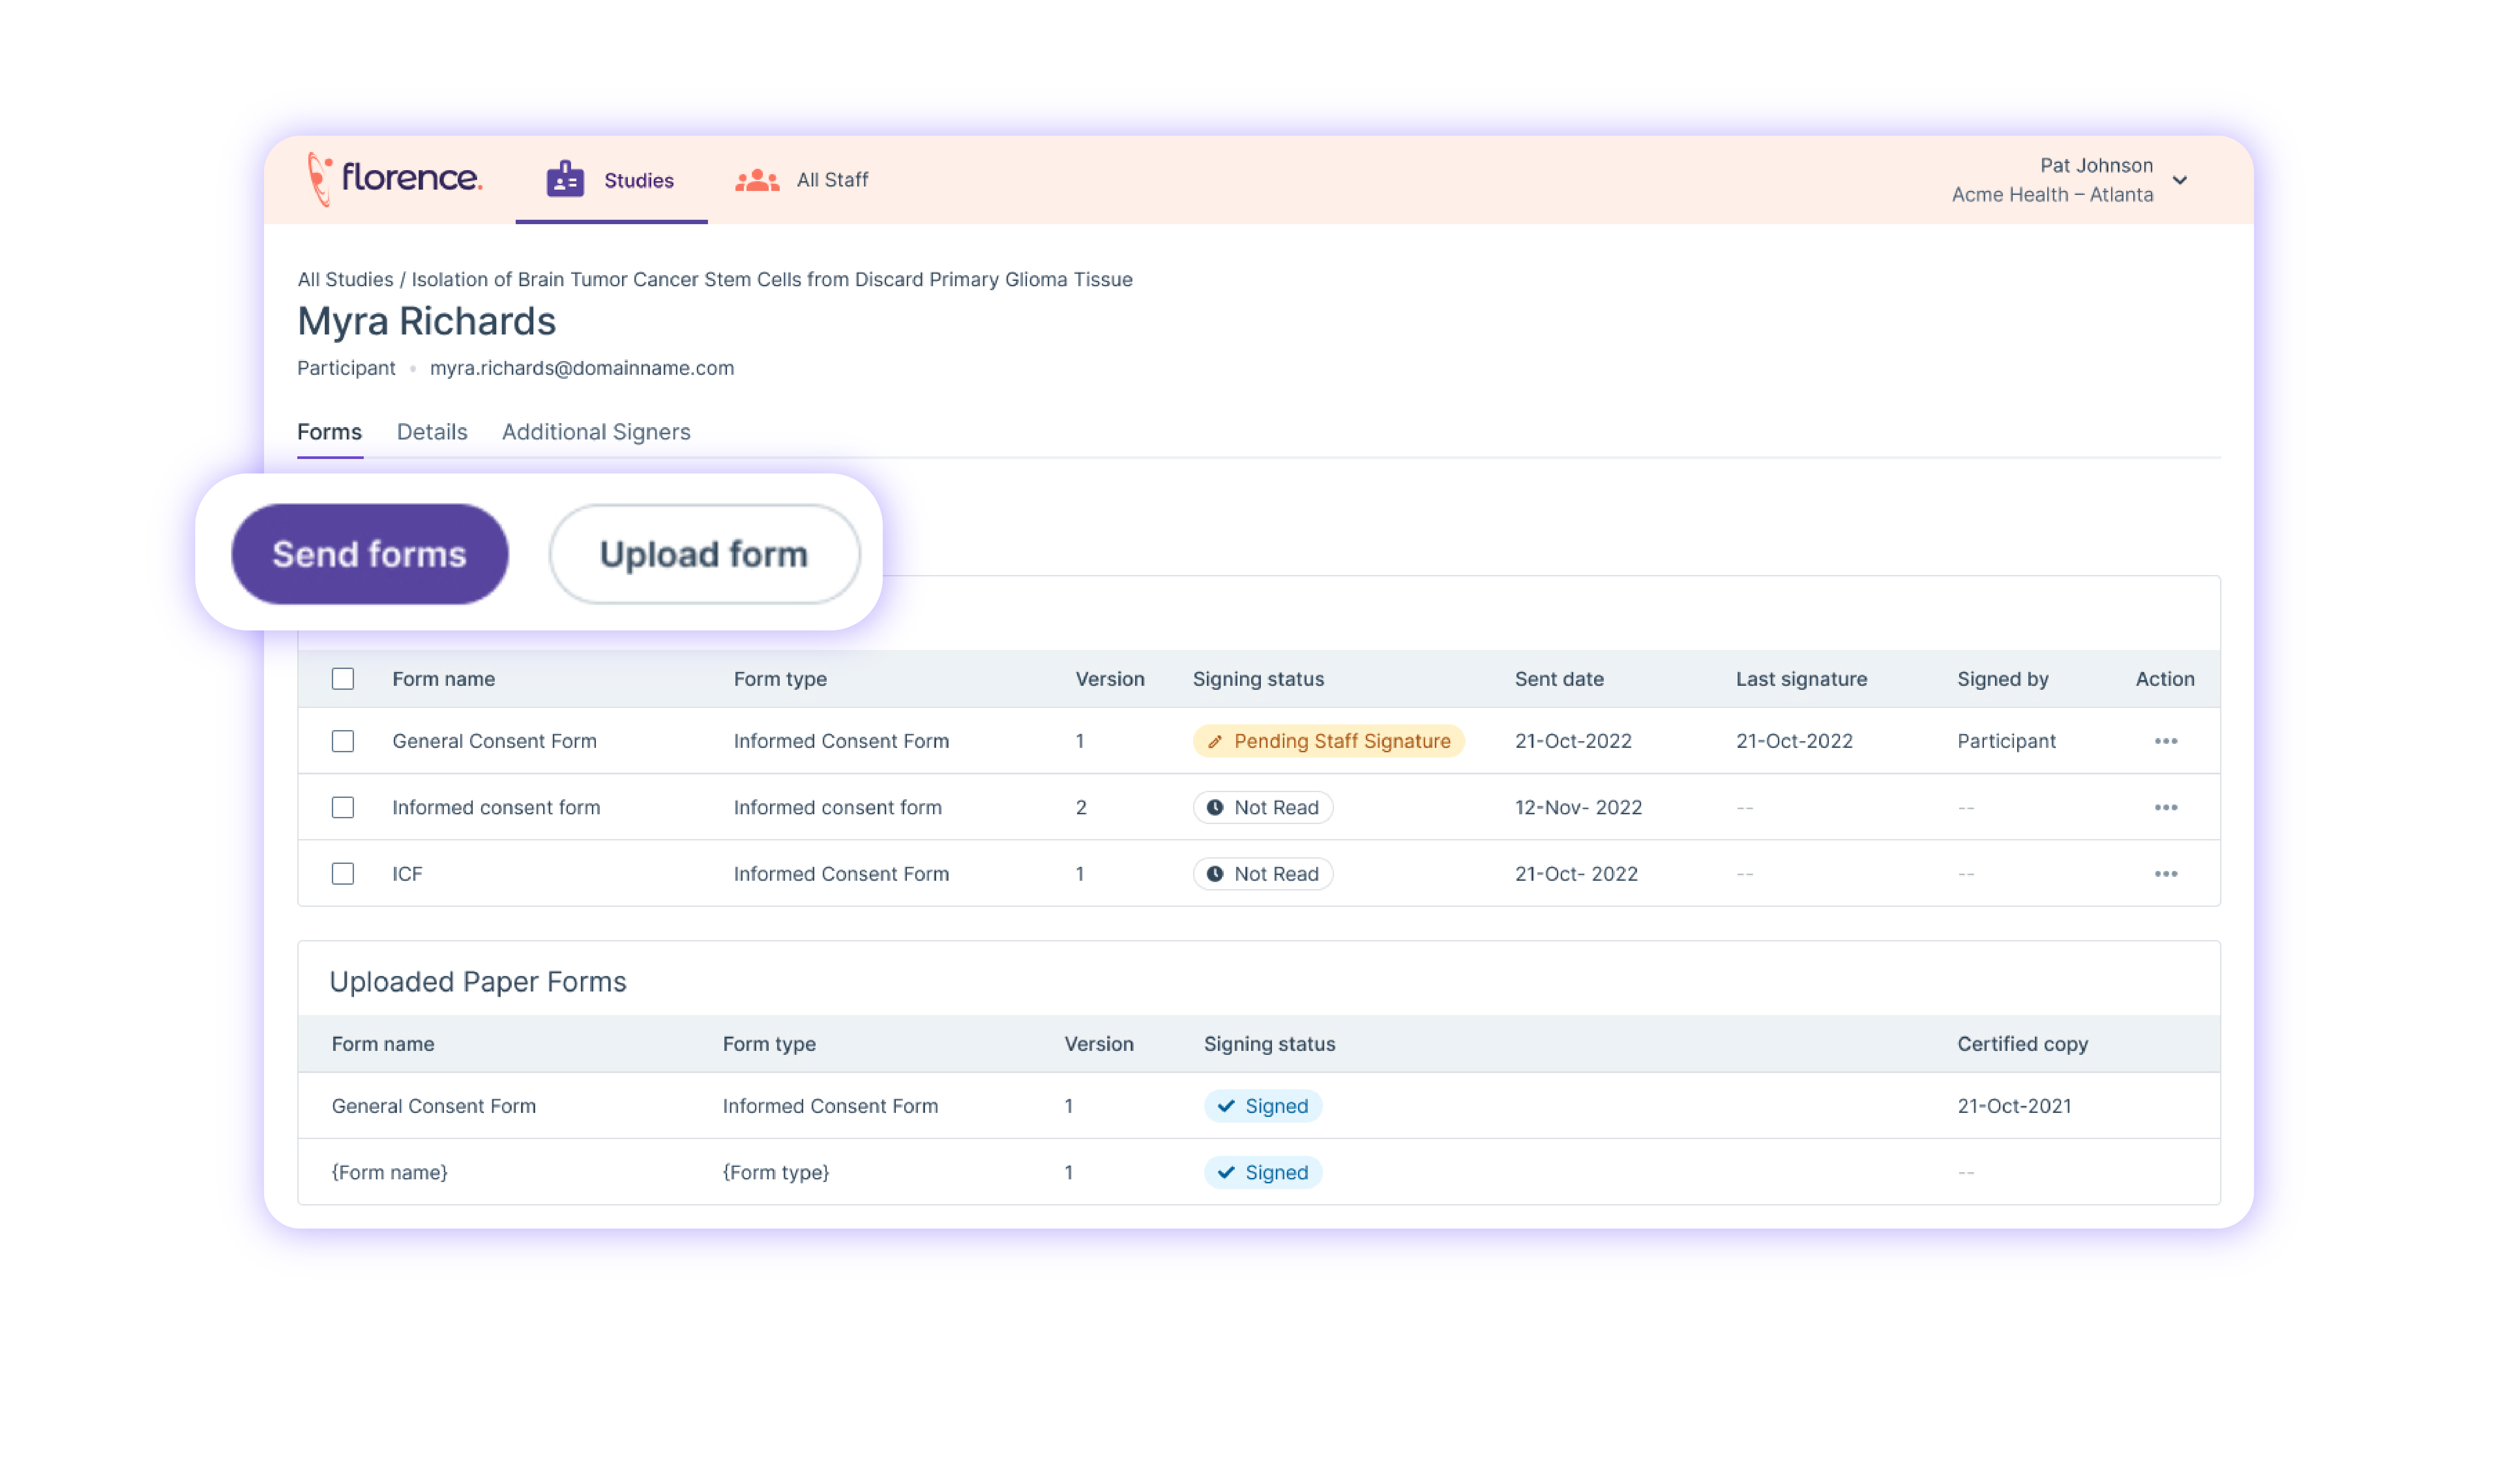
Task: Click the Florence logo
Action: coord(395,179)
